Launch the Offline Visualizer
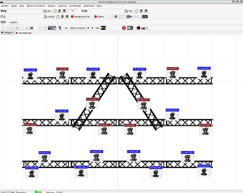Screen dimensions: 243x193 pos(13,22)
